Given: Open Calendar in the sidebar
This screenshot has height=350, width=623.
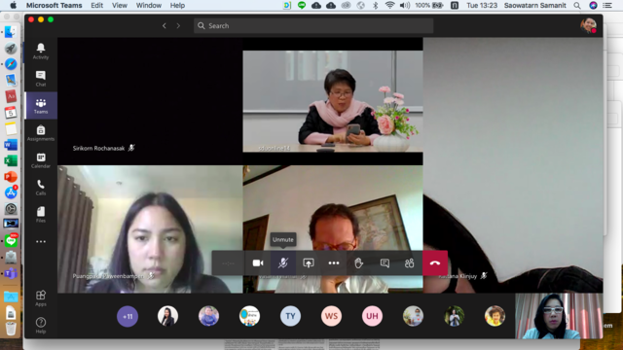Looking at the screenshot, I should pos(41,160).
